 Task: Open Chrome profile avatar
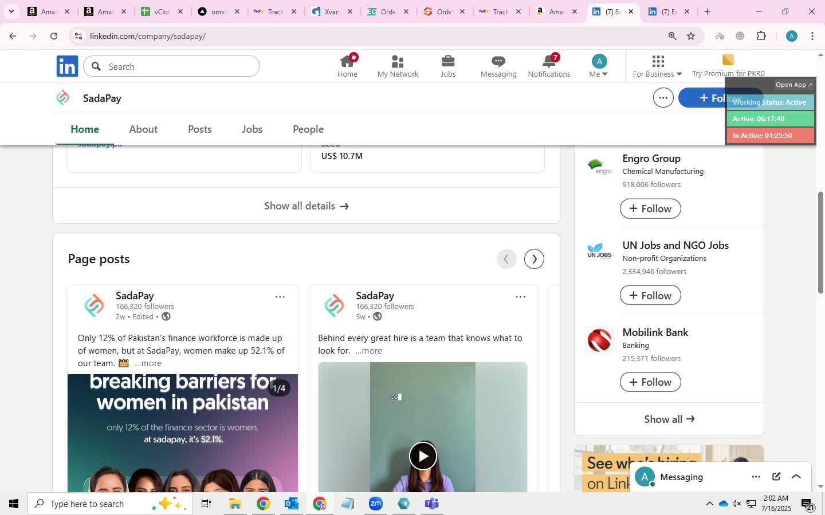click(x=792, y=36)
